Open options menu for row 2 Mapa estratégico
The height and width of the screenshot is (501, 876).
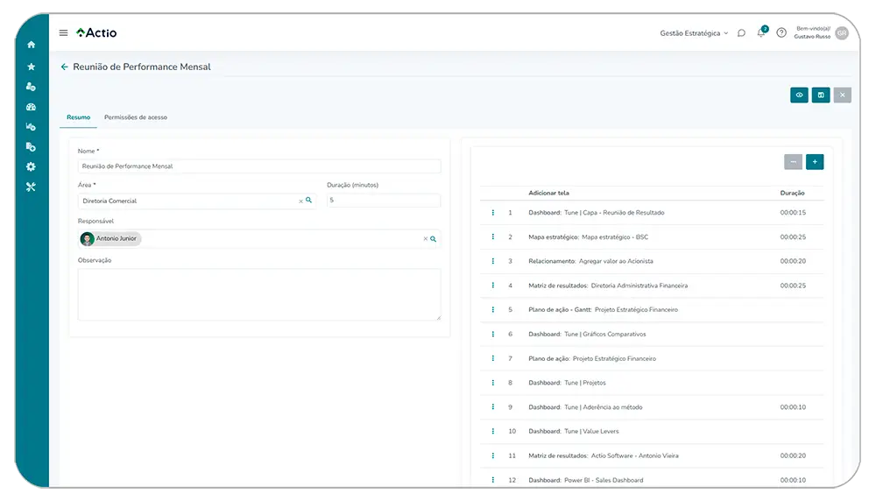point(493,237)
